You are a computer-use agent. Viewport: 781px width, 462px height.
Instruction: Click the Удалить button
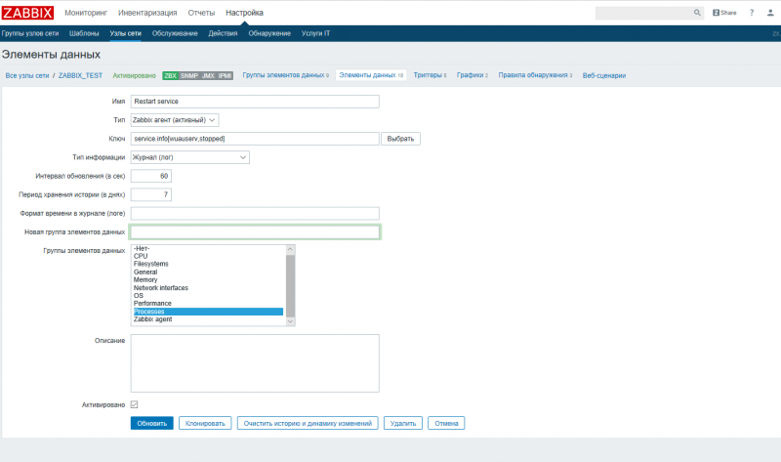[403, 423]
